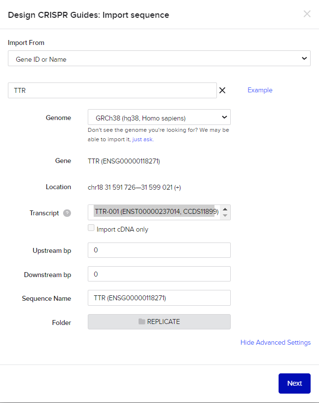Step transcript selection up arrow
Image resolution: width=319 pixels, height=403 pixels.
[225, 209]
